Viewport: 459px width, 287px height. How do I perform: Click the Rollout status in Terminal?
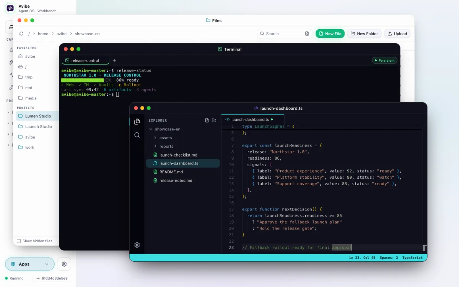pyautogui.click(x=130, y=85)
